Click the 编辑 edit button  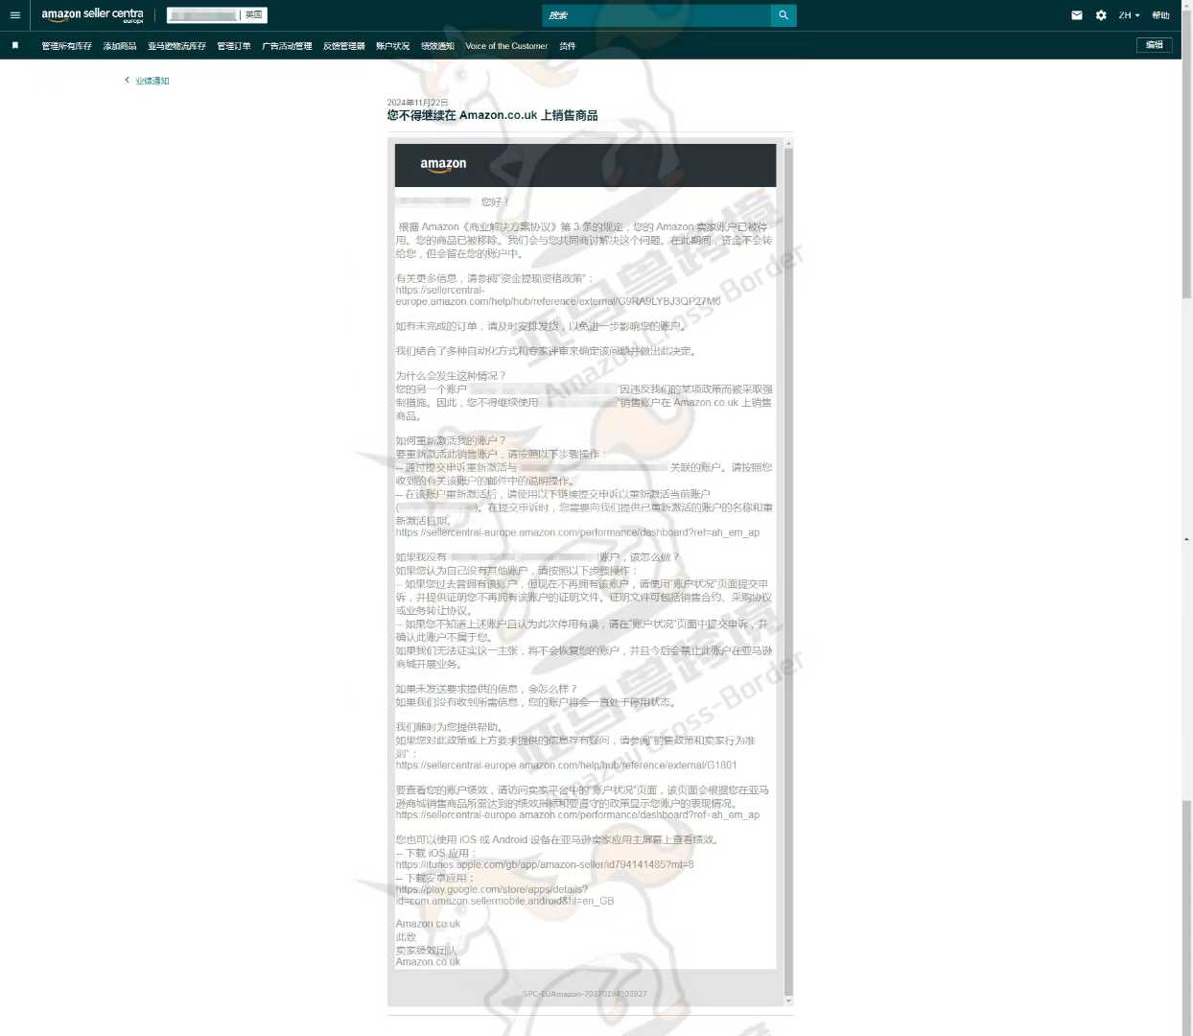coord(1155,45)
